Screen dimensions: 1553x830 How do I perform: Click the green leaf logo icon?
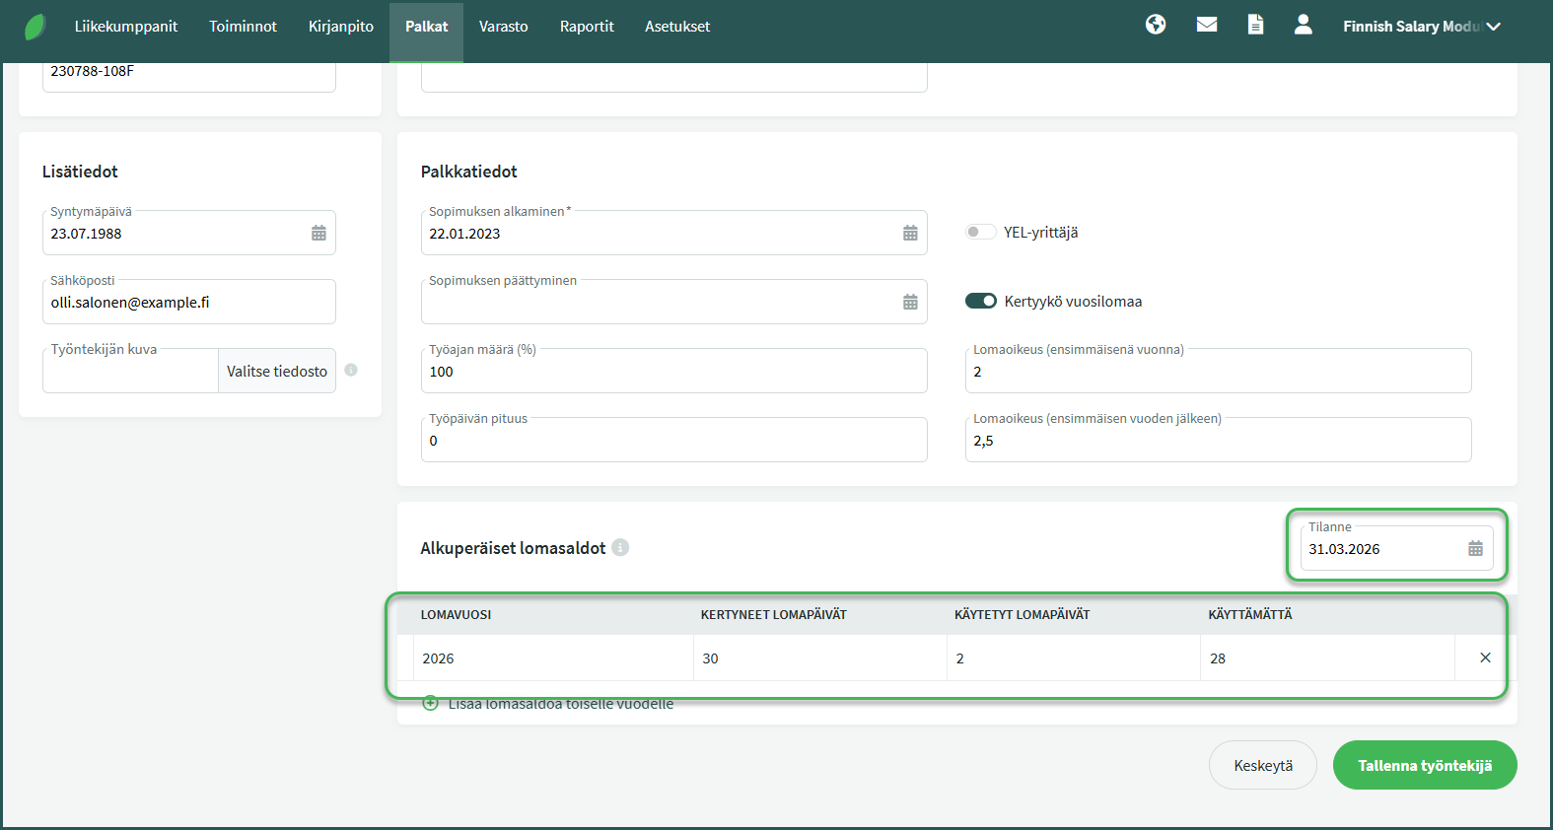click(x=35, y=27)
